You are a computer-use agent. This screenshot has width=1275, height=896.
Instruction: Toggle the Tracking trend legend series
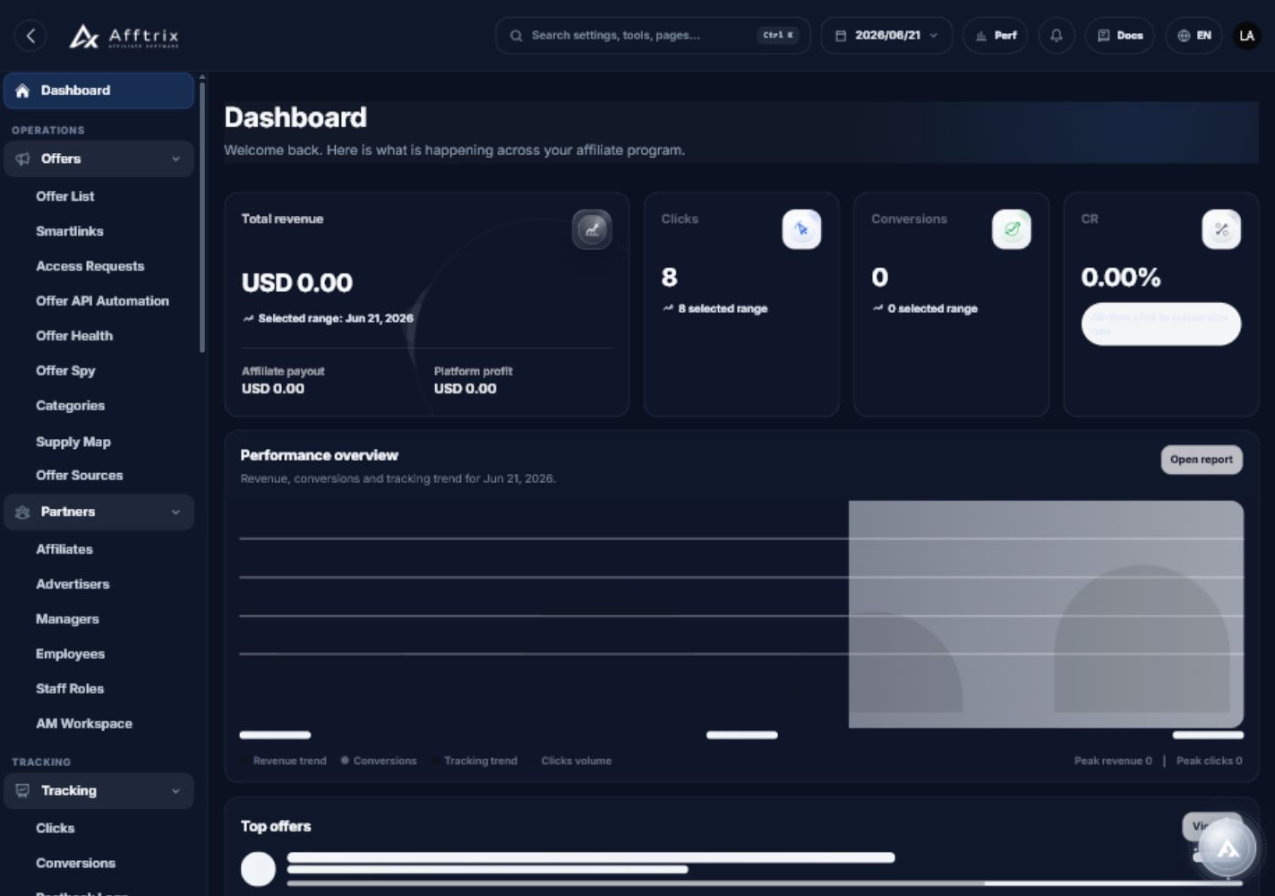[x=475, y=761]
